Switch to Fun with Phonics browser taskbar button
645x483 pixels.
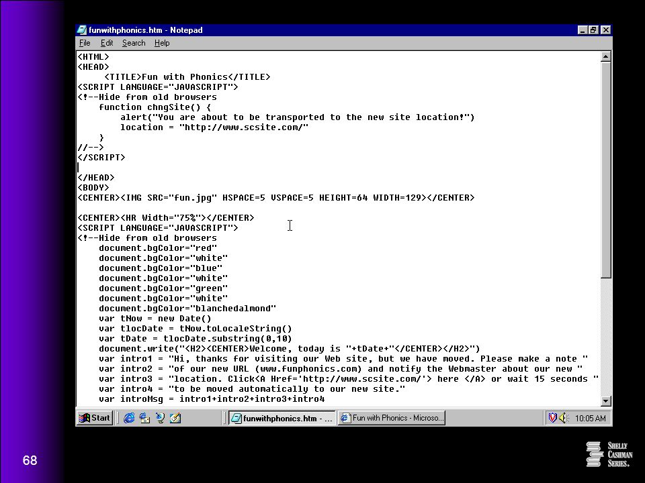coord(392,418)
